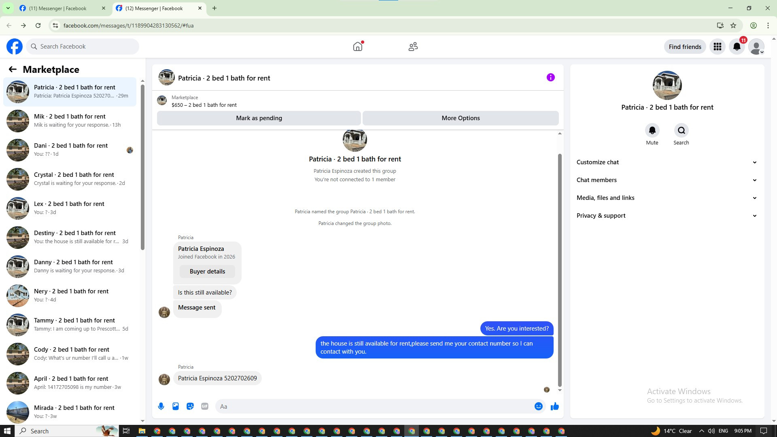777x437 pixels.
Task: Open the Facebook apps grid menu
Action: (x=717, y=47)
